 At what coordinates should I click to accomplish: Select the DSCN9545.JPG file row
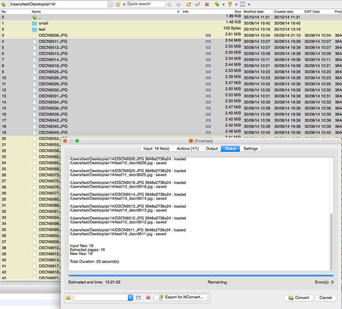coord(171,126)
